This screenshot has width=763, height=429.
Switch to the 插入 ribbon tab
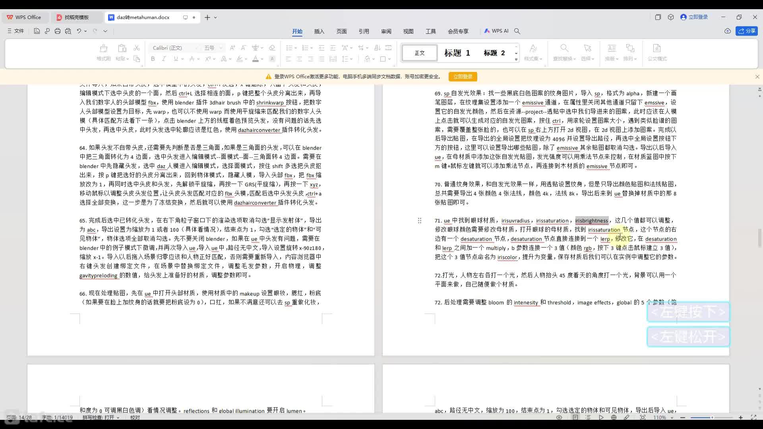(x=319, y=31)
